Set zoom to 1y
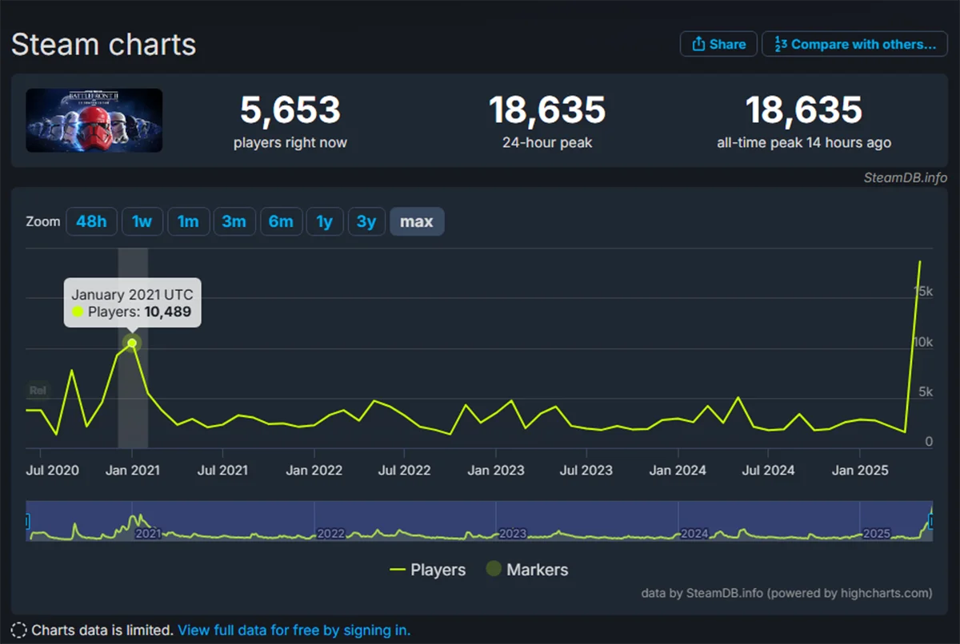 pos(325,221)
